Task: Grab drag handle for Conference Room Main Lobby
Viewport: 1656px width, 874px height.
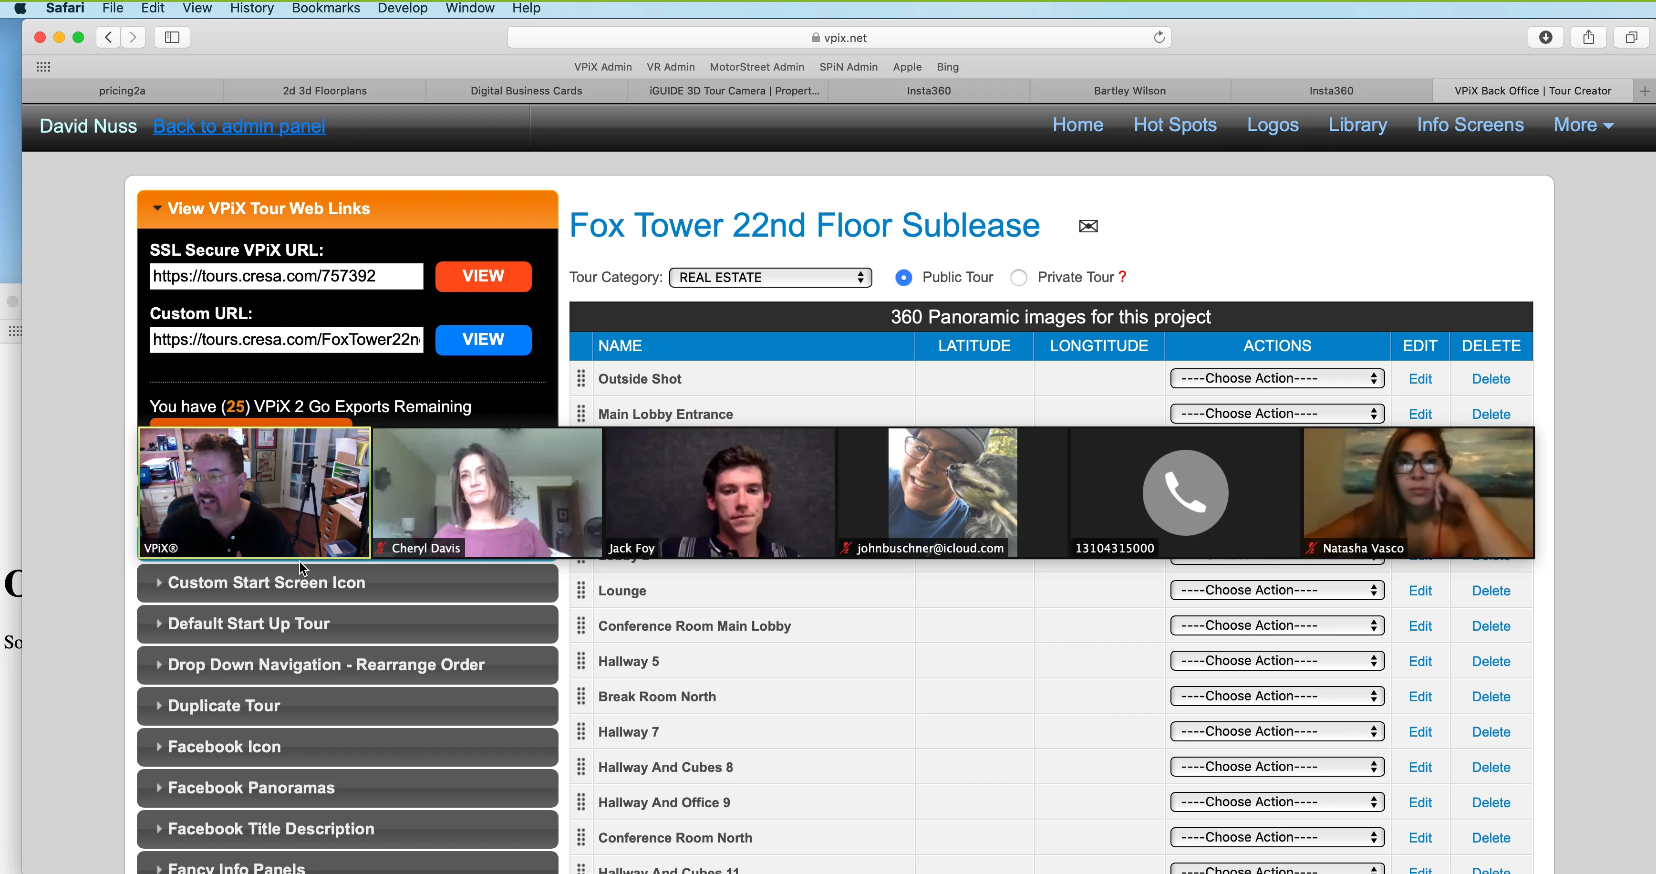Action: tap(581, 626)
